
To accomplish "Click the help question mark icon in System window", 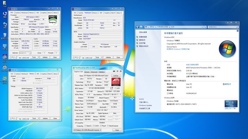I will 238,31.
